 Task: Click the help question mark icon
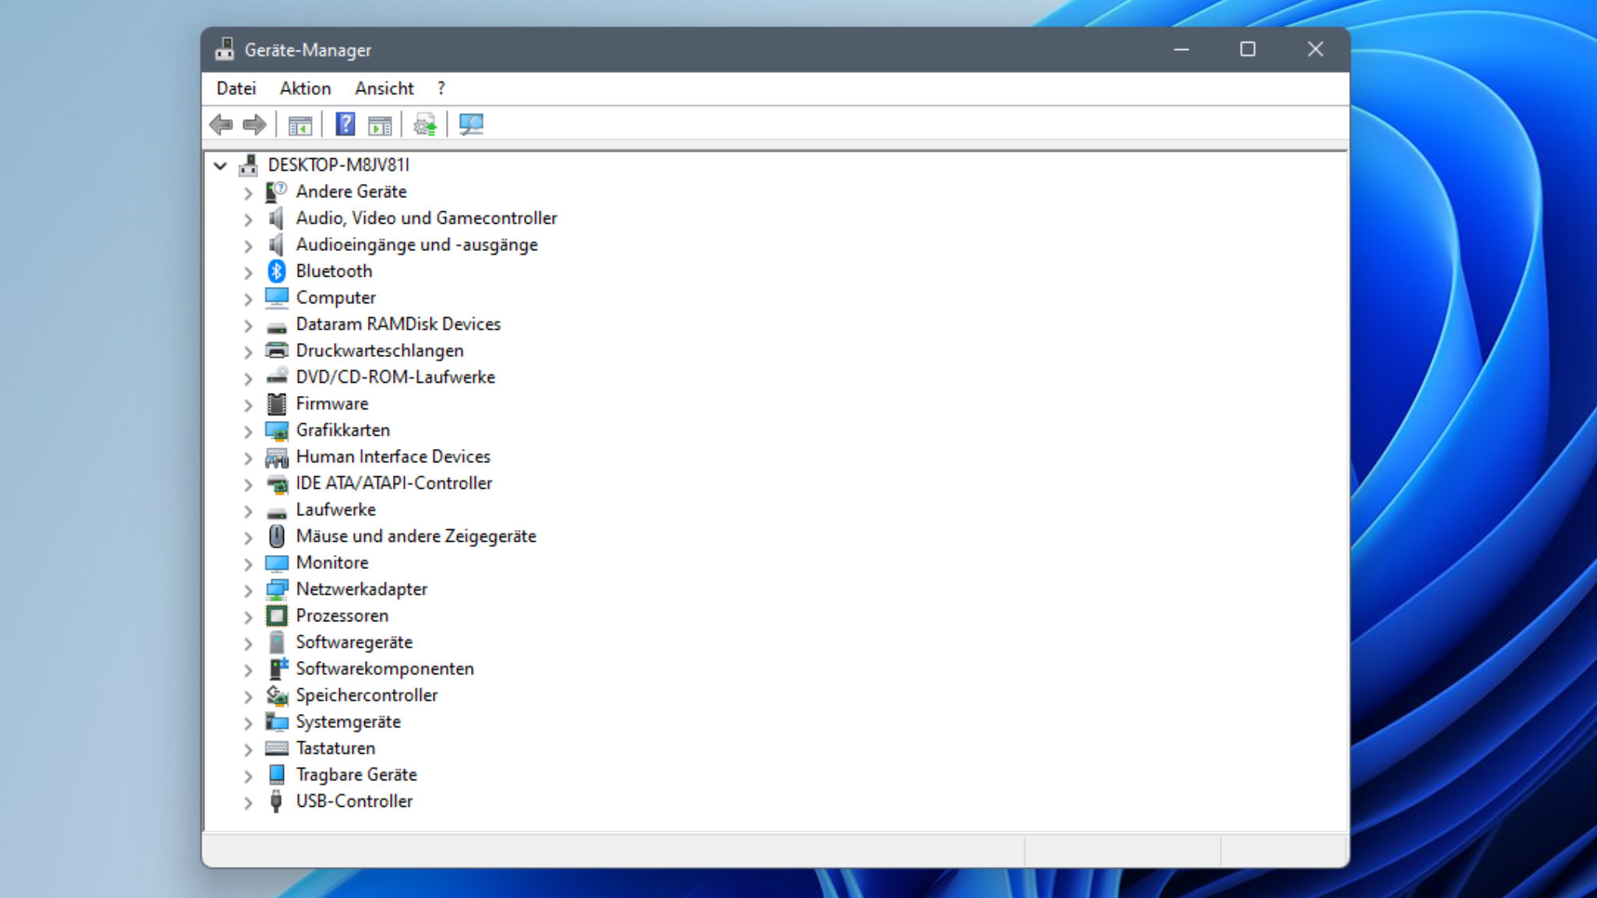click(x=343, y=124)
